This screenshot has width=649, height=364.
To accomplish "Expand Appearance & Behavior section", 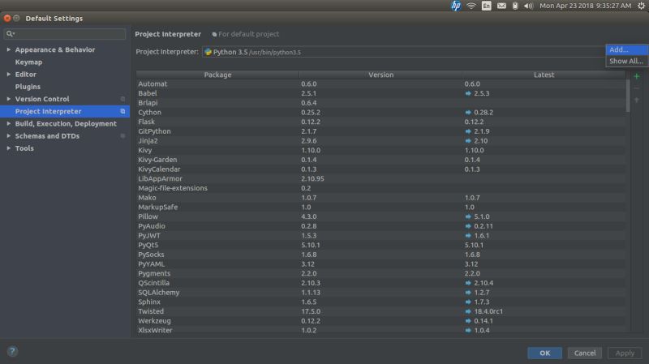I will [x=9, y=49].
